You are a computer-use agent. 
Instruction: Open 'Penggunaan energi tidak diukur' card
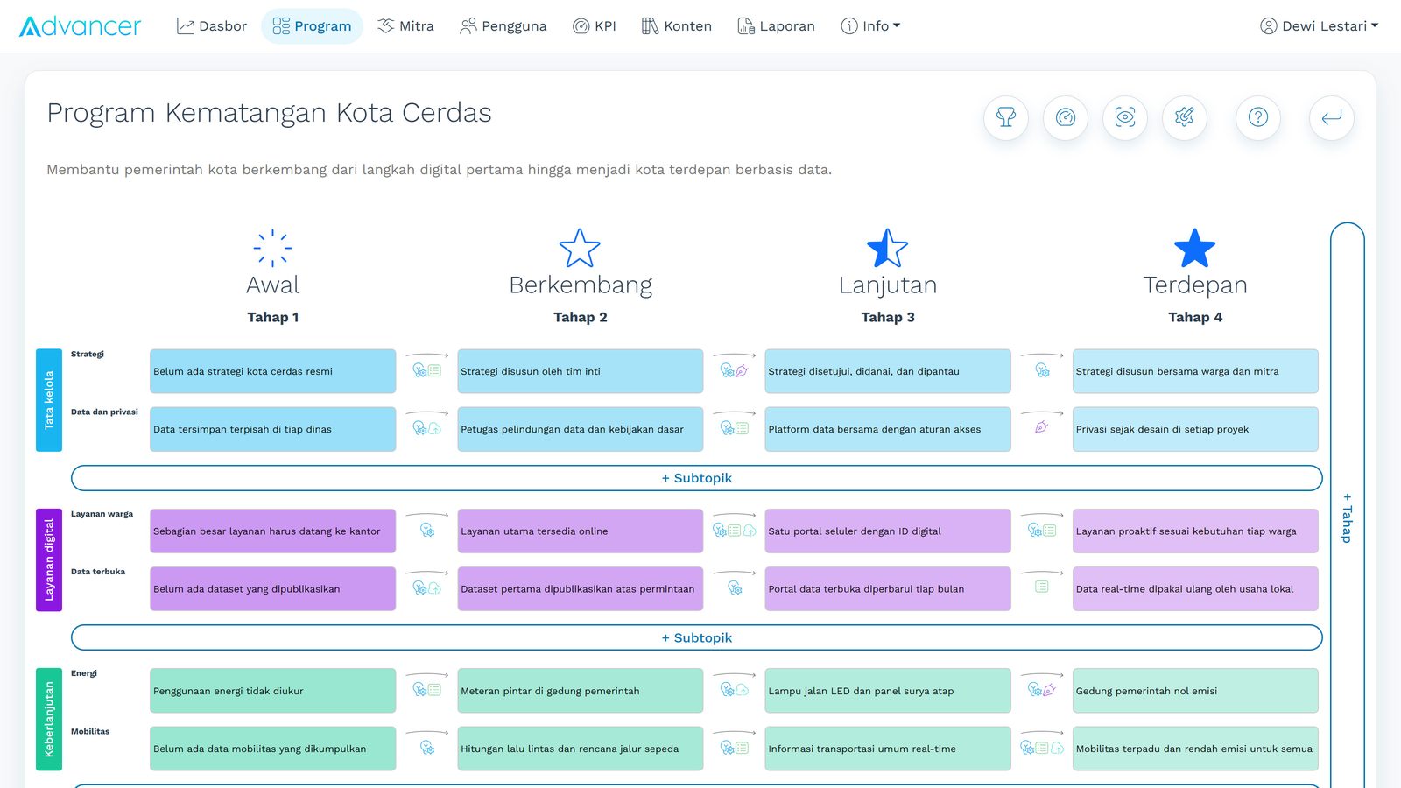[x=273, y=691]
